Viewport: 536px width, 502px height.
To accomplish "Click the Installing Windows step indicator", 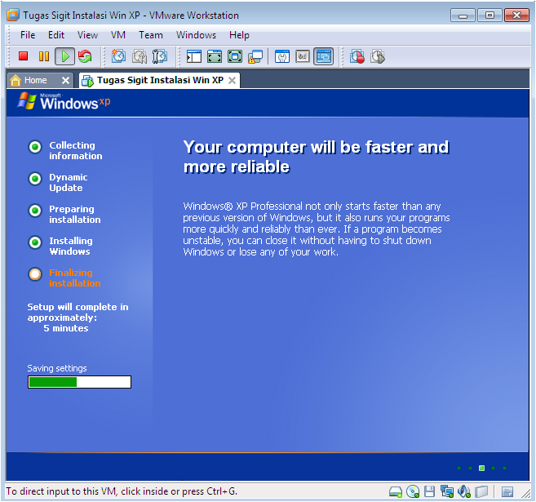I will [35, 242].
